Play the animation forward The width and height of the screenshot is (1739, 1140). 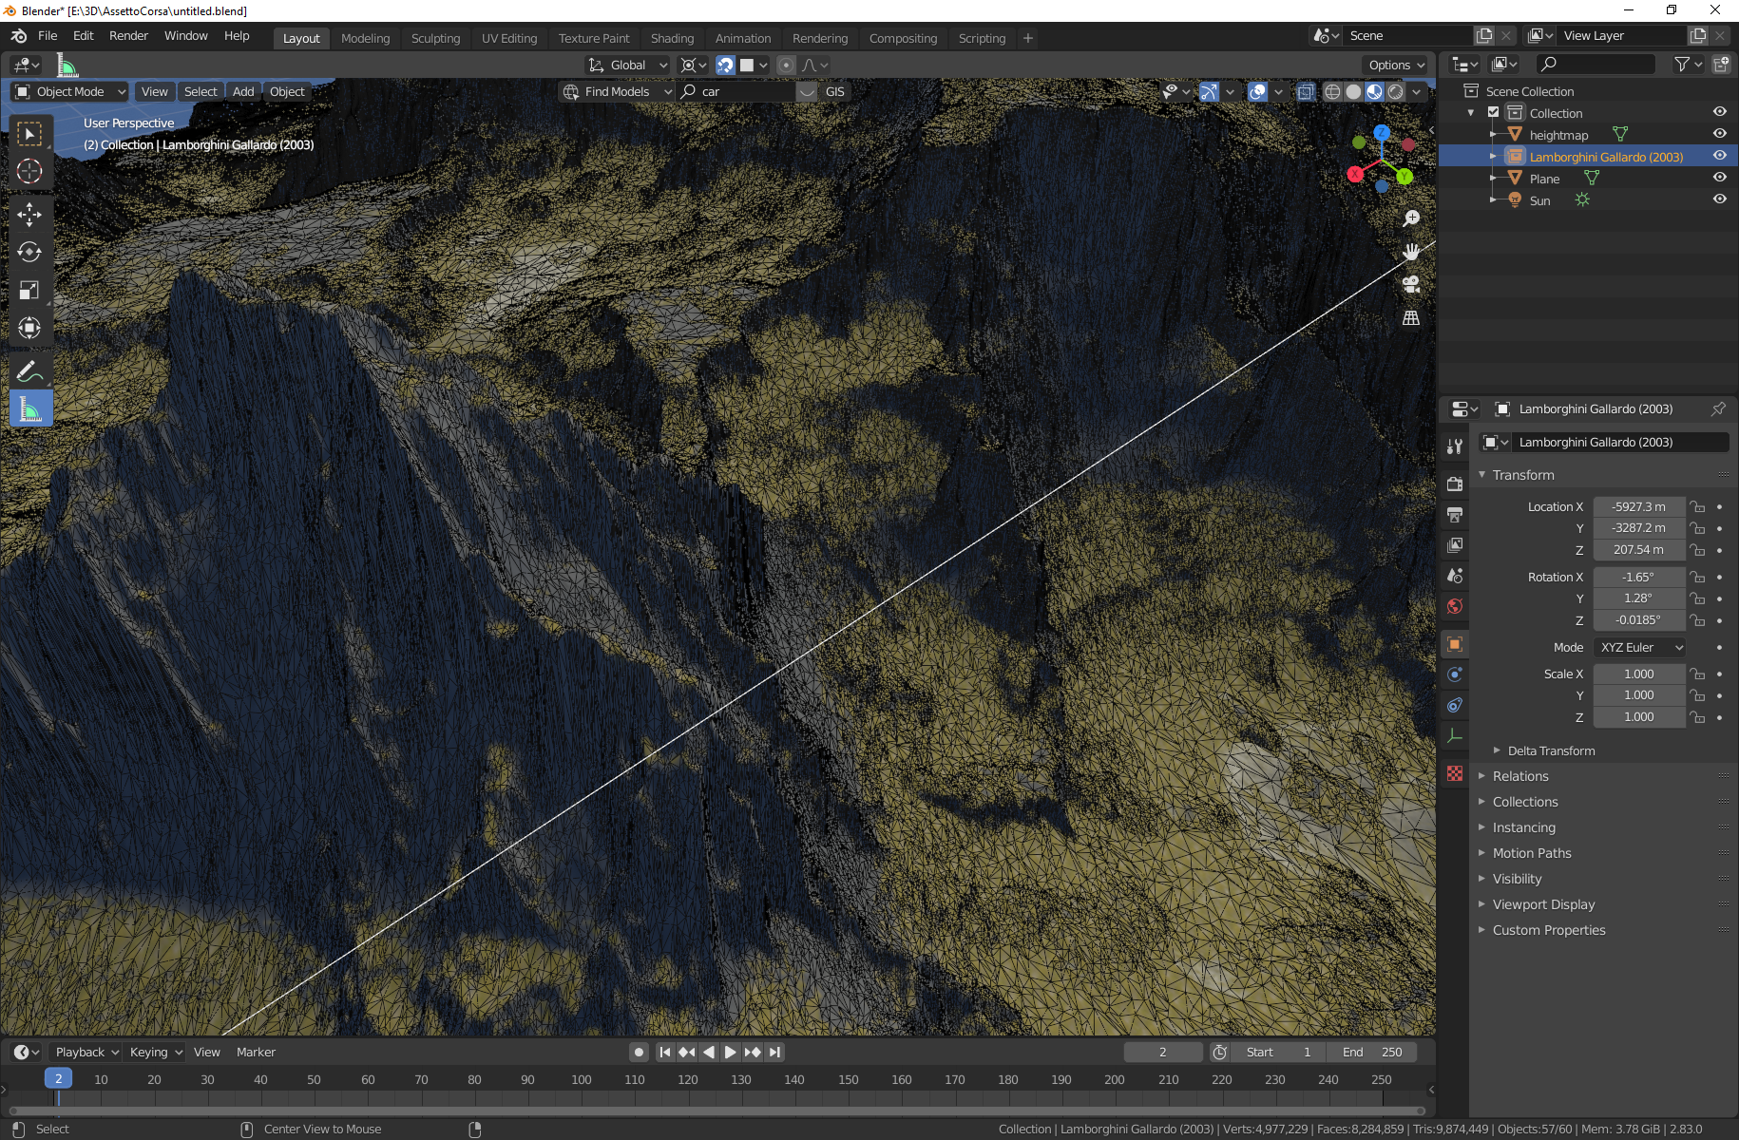[730, 1052]
